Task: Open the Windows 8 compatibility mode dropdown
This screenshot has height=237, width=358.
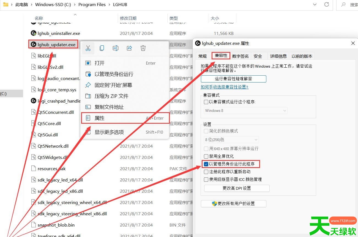Action: 245,111
